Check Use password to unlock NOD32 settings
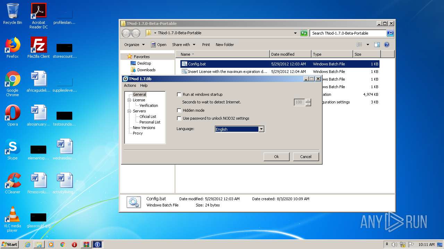444x249 pixels. point(179,118)
